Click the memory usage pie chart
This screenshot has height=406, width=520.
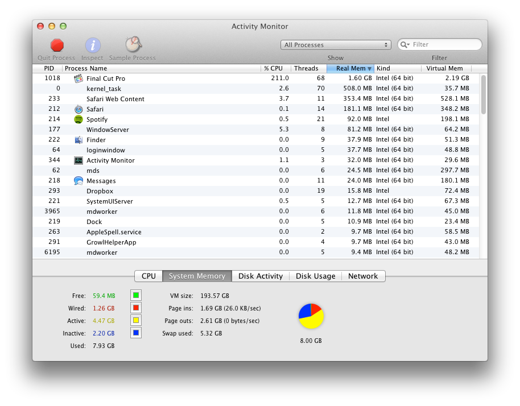tap(311, 316)
